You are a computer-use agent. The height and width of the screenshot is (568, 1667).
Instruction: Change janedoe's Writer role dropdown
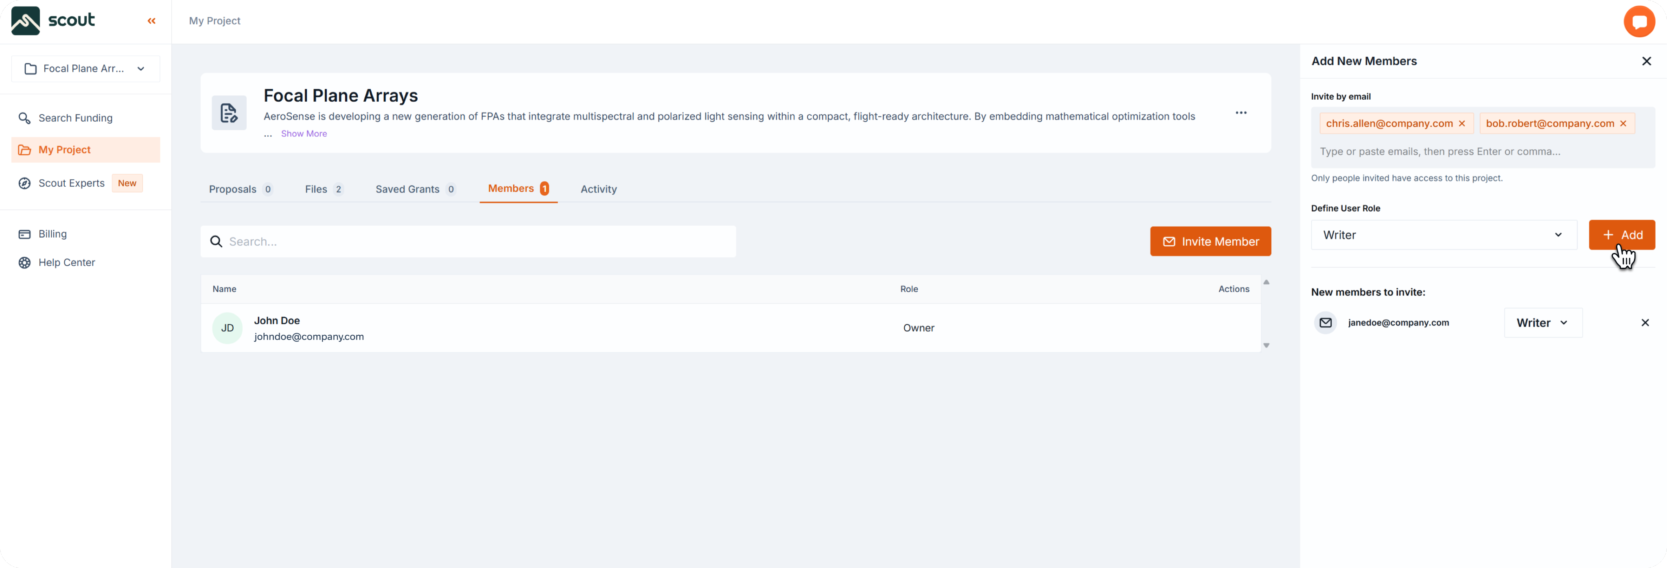(x=1543, y=323)
